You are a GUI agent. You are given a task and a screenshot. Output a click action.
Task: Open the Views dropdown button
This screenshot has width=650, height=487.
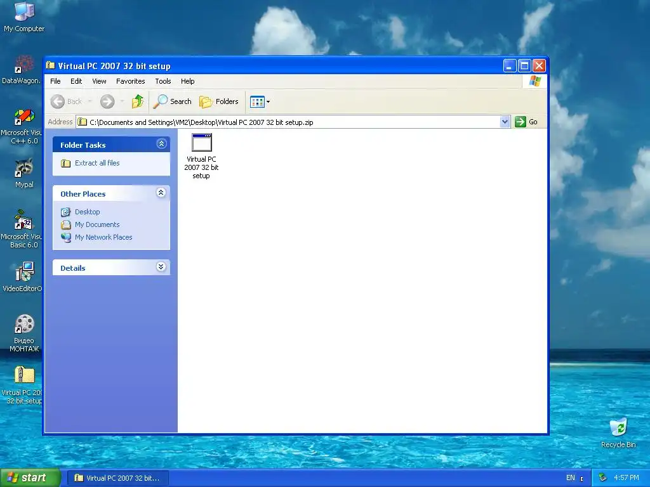(260, 101)
